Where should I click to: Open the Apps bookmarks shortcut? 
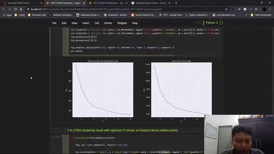click(x=7, y=15)
